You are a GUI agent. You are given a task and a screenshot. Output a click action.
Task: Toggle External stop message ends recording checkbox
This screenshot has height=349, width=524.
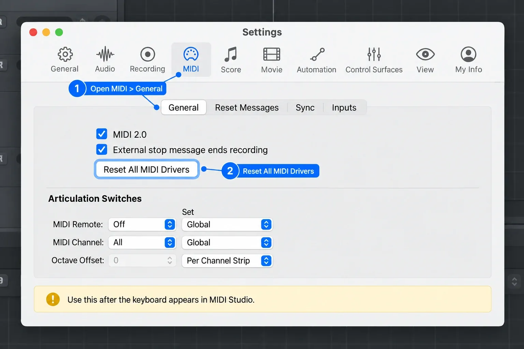pyautogui.click(x=102, y=149)
